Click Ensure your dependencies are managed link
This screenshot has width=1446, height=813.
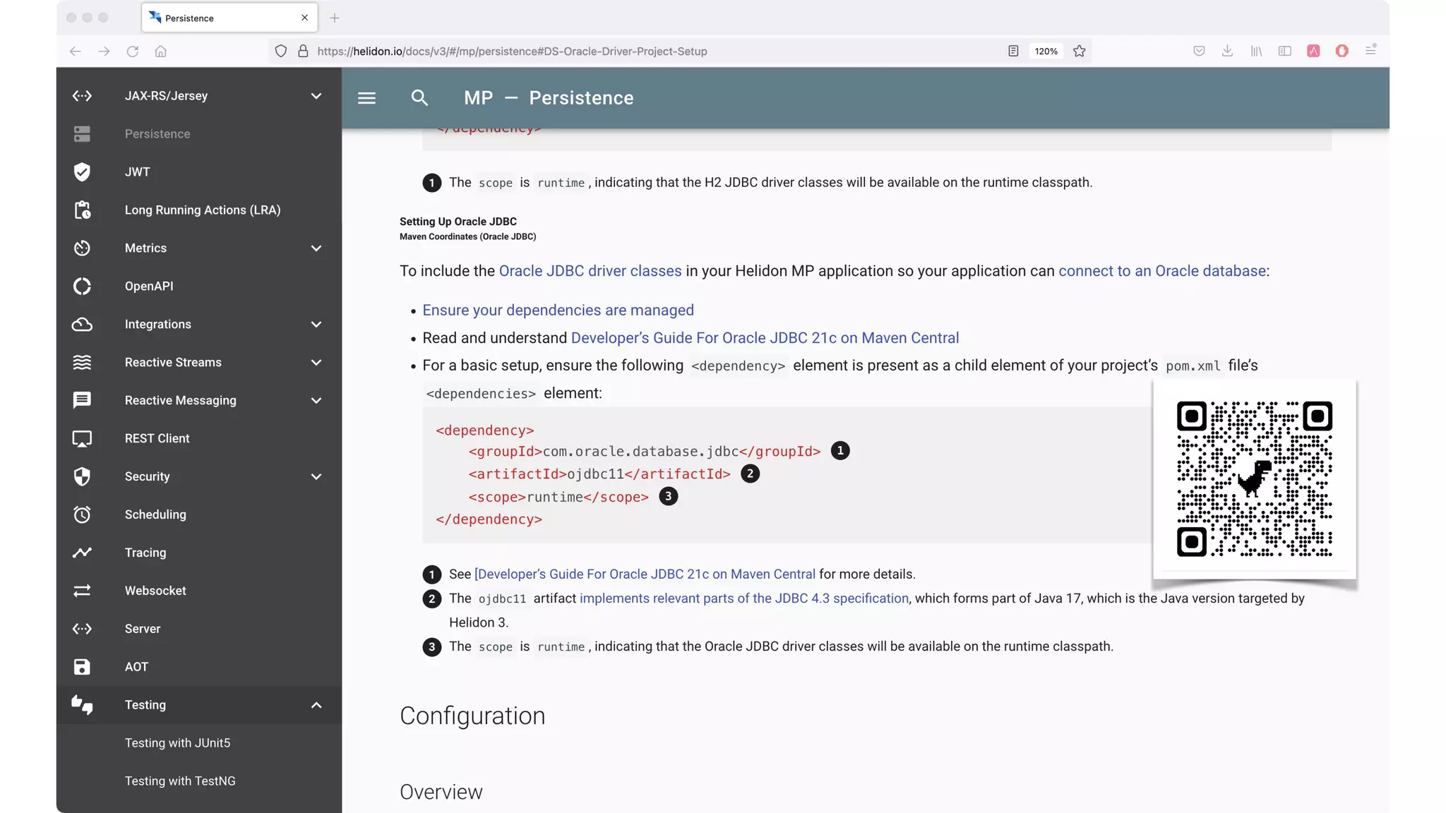point(558,311)
